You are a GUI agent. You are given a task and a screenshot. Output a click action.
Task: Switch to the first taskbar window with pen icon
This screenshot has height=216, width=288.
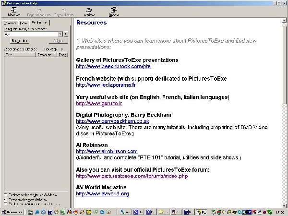point(125,212)
